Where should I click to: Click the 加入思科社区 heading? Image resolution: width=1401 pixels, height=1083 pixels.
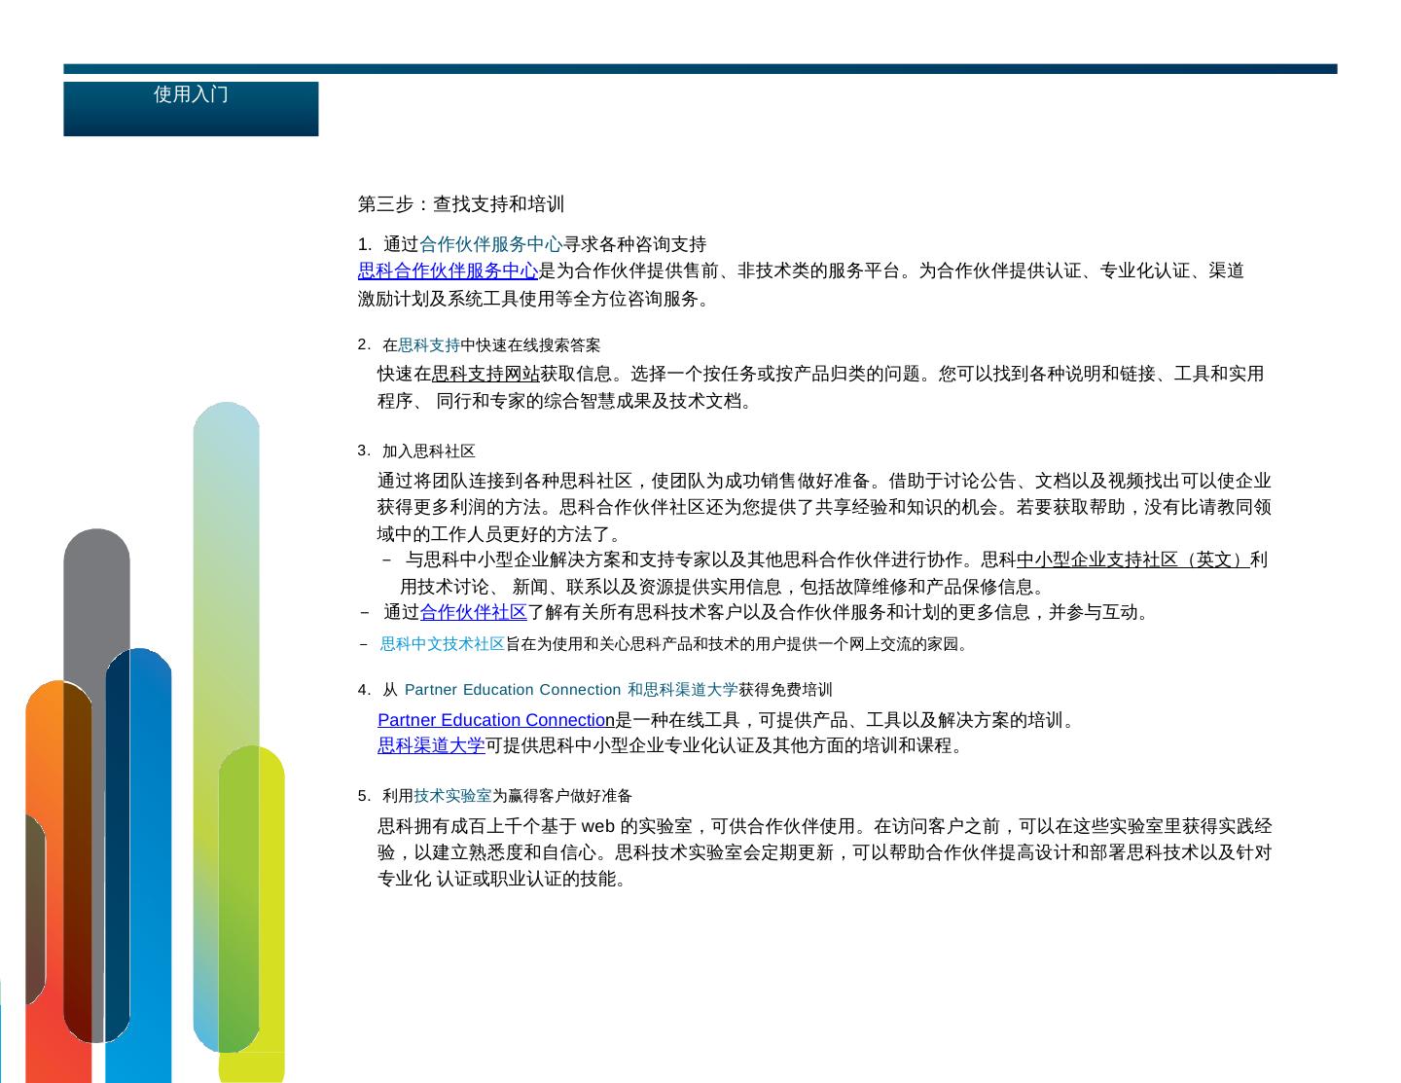428,451
